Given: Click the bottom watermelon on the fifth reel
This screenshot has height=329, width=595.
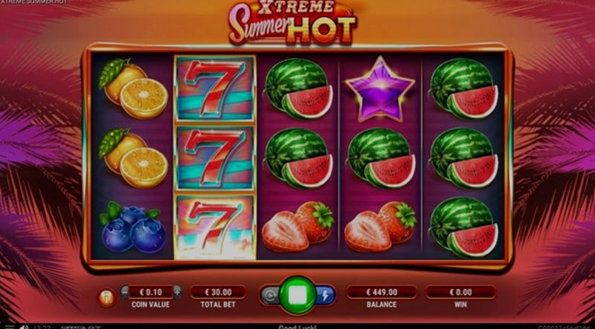Looking at the screenshot, I should (463, 227).
